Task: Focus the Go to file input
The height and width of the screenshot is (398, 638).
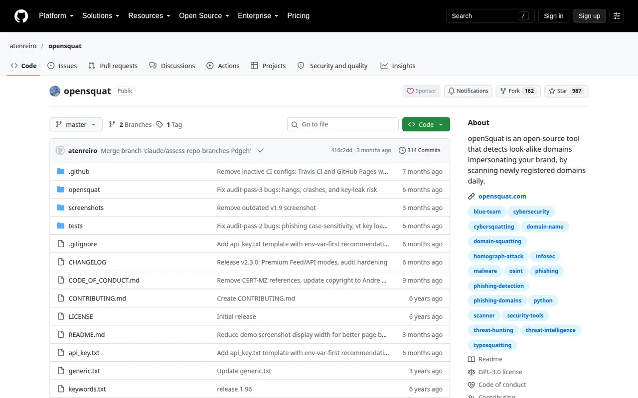Action: [343, 124]
